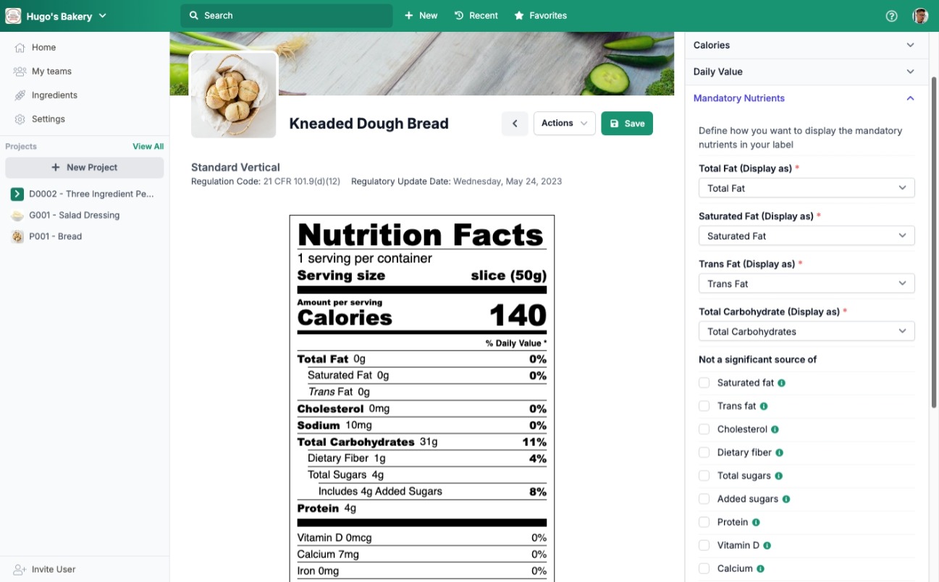Screen dimensions: 939x582
Task: Click the View All projects link
Action: 148,146
